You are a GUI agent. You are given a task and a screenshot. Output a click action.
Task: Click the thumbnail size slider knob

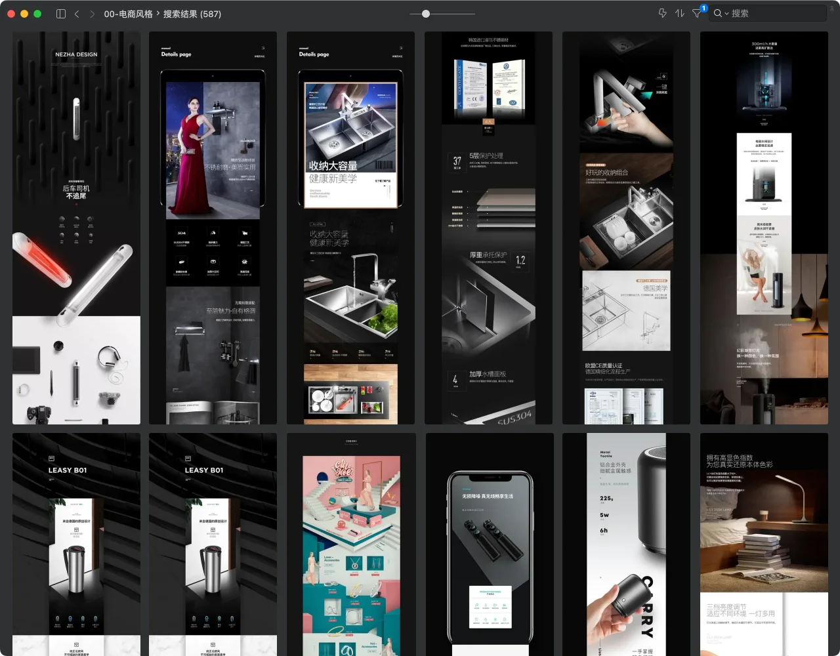[426, 14]
